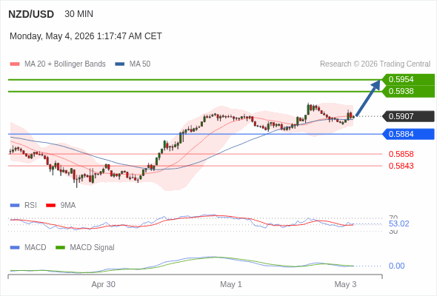The height and width of the screenshot is (296, 437).
Task: Click the 0.5884 pivot price tag
Action: (x=408, y=134)
